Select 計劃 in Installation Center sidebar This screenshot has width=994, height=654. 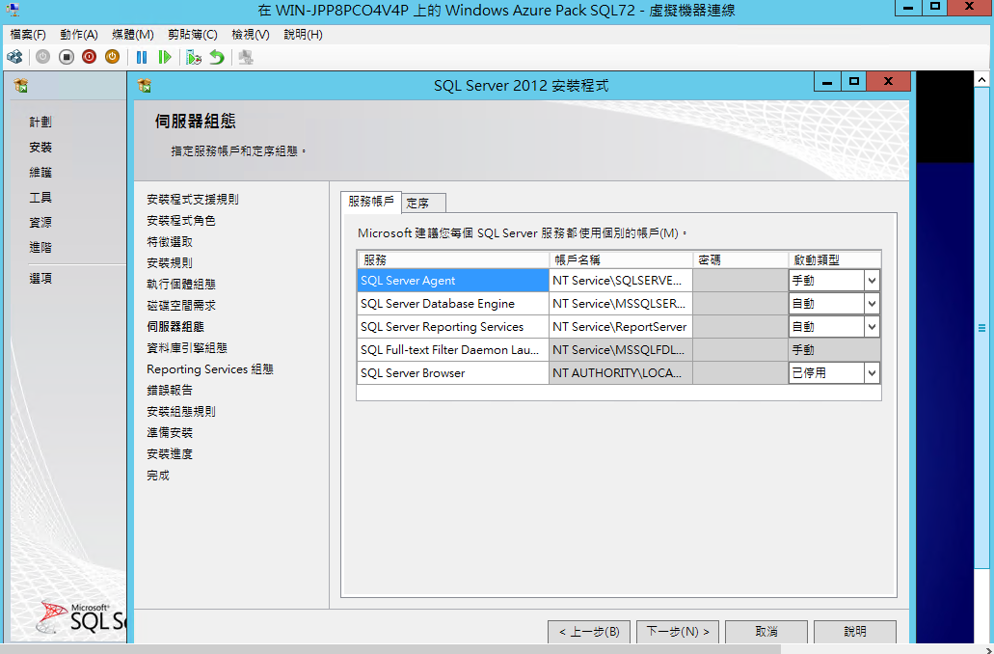[40, 122]
